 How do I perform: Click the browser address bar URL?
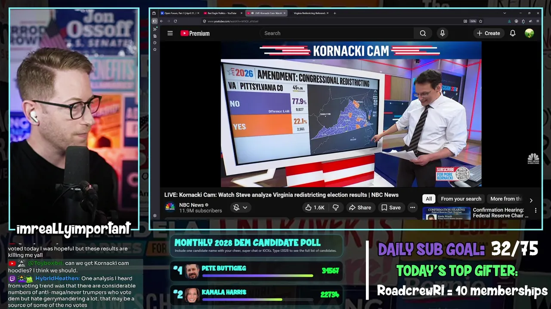(233, 21)
